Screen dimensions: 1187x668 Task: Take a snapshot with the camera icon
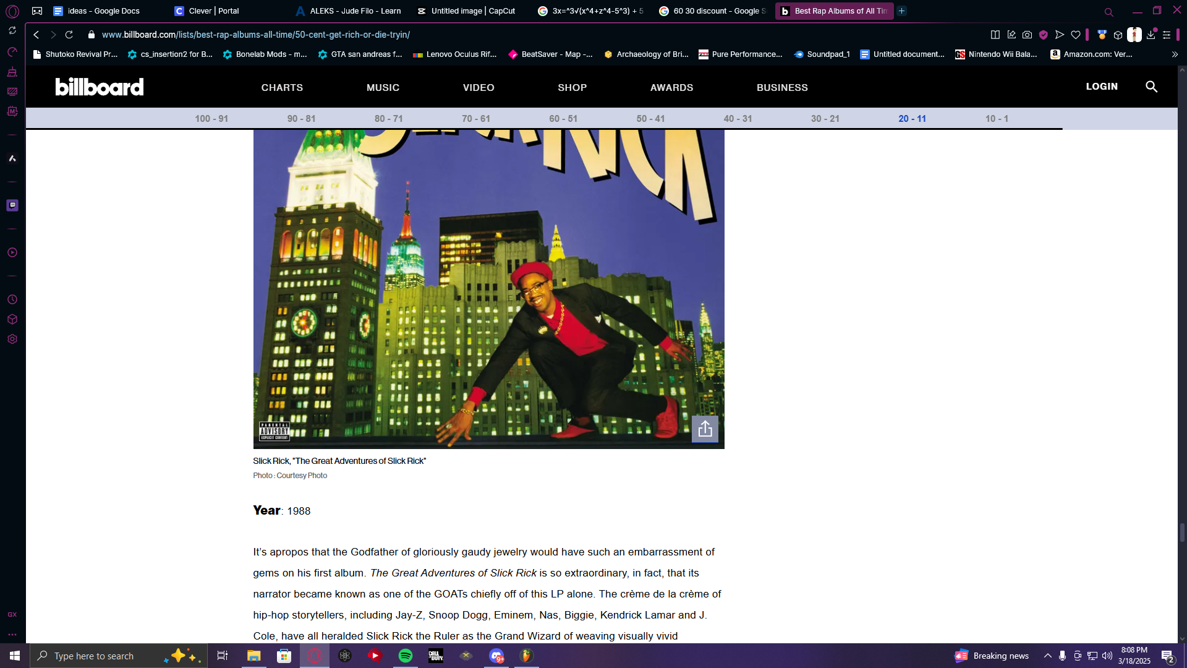[1027, 35]
